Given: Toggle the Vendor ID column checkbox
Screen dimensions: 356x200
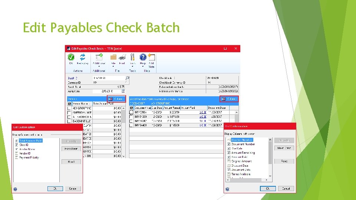Looking at the screenshot, I should [x=17, y=153].
